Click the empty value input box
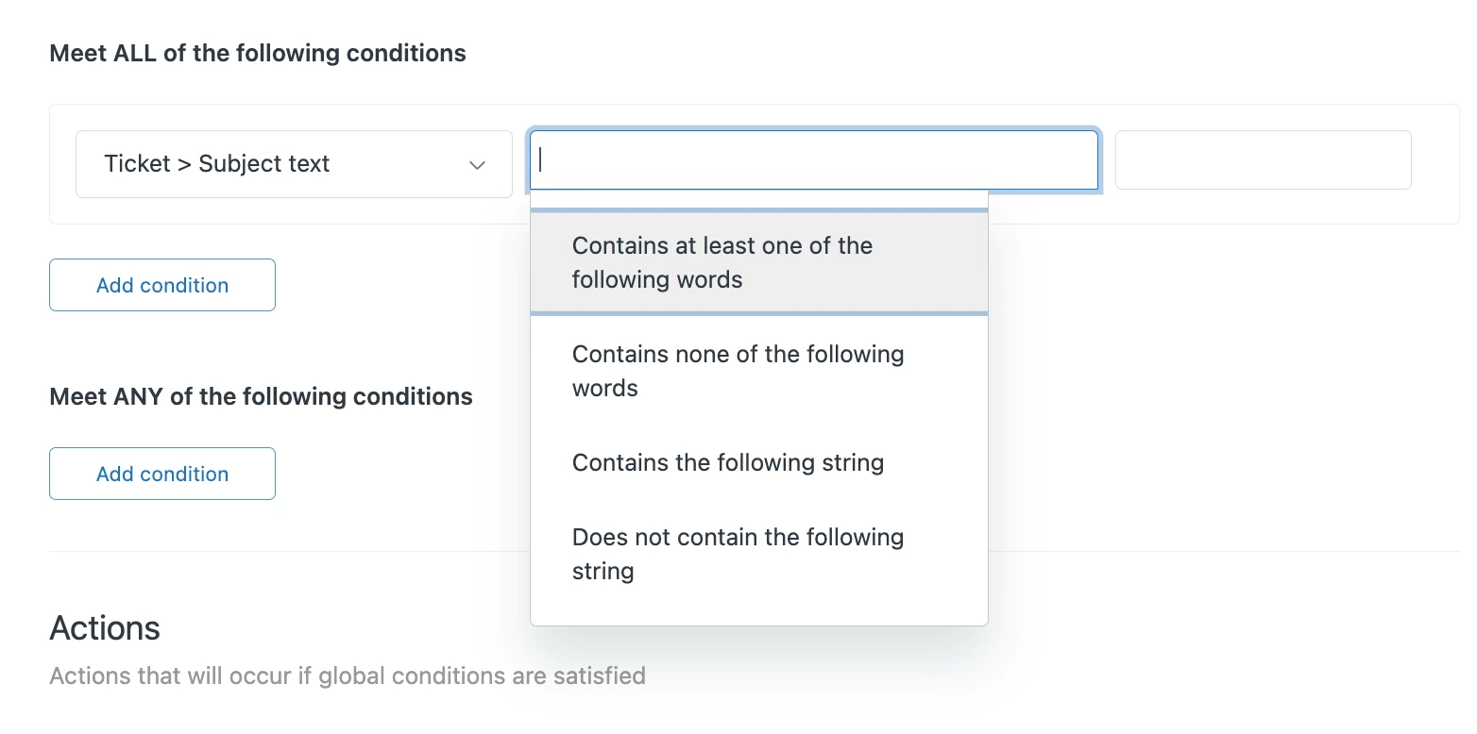Screen dimensions: 1477x734 click(1263, 160)
